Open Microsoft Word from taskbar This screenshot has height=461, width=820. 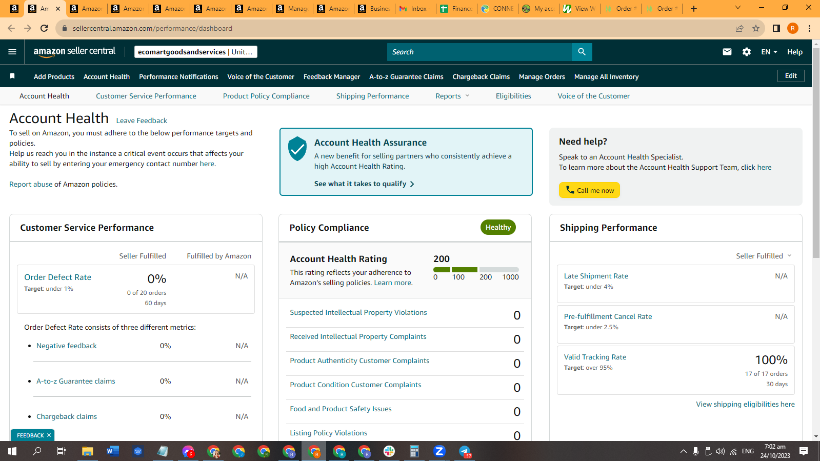(x=112, y=451)
